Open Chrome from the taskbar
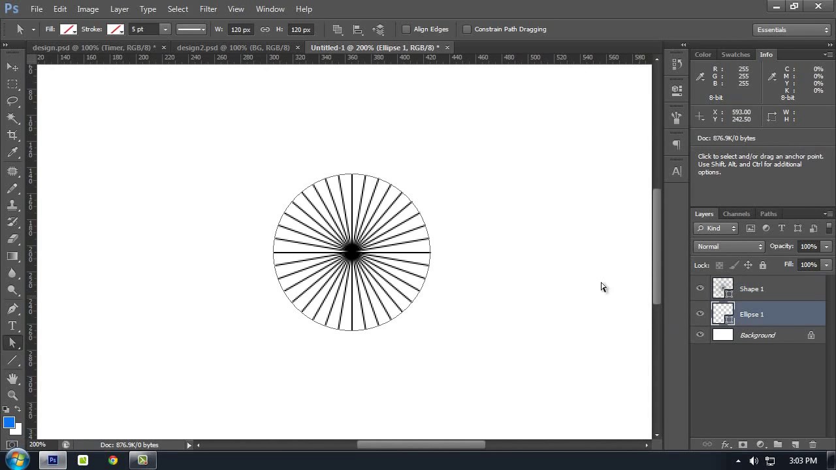This screenshot has height=470, width=836. pyautogui.click(x=113, y=460)
